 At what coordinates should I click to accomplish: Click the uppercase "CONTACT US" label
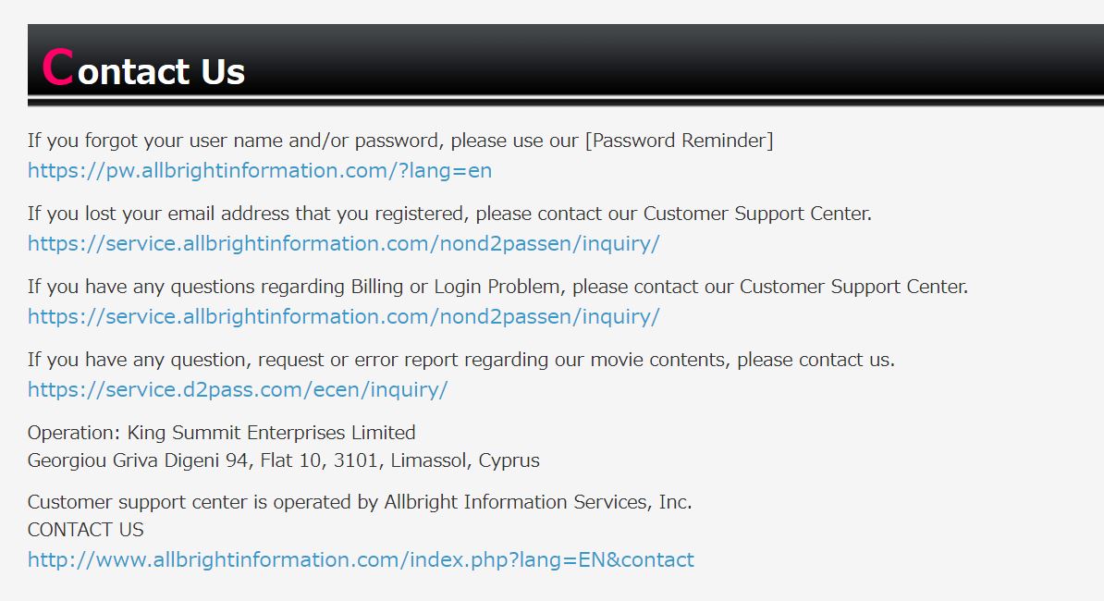(86, 530)
